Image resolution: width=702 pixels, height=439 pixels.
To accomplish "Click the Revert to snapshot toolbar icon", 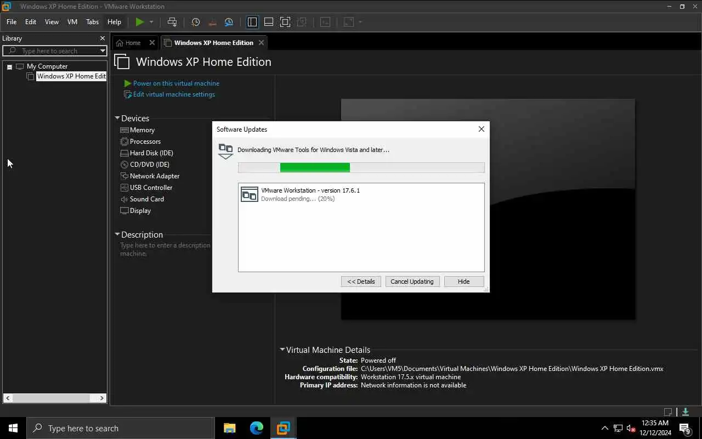I will pos(212,22).
